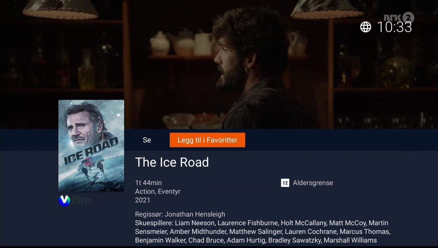Click the 12 age rating badge

[285, 183]
